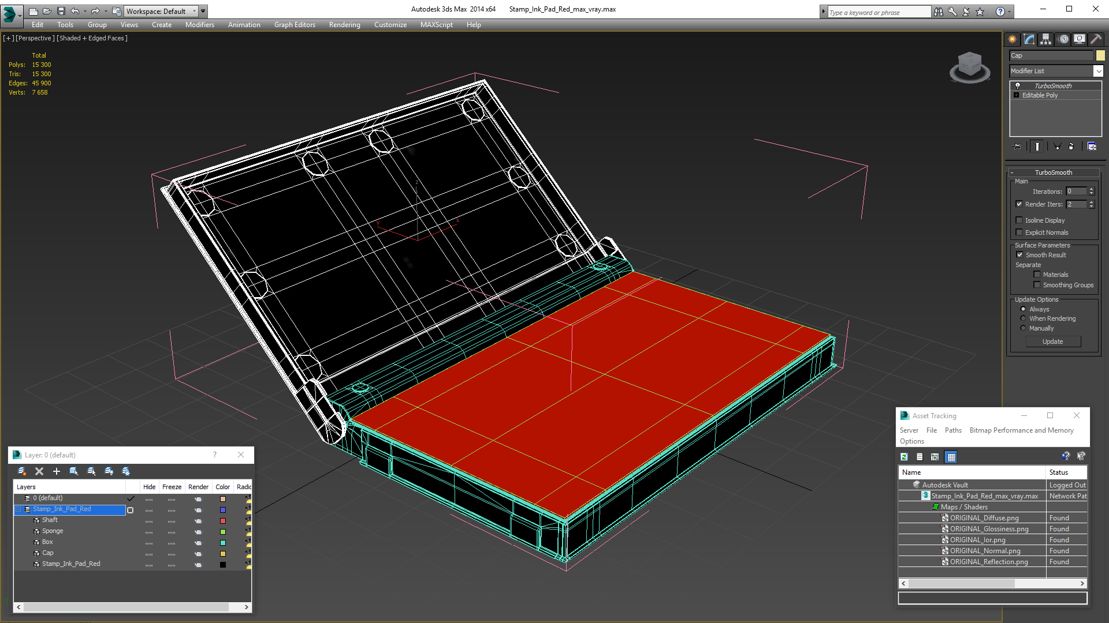Open the Utilities hammer panel tab
The height and width of the screenshot is (623, 1109).
1096,39
